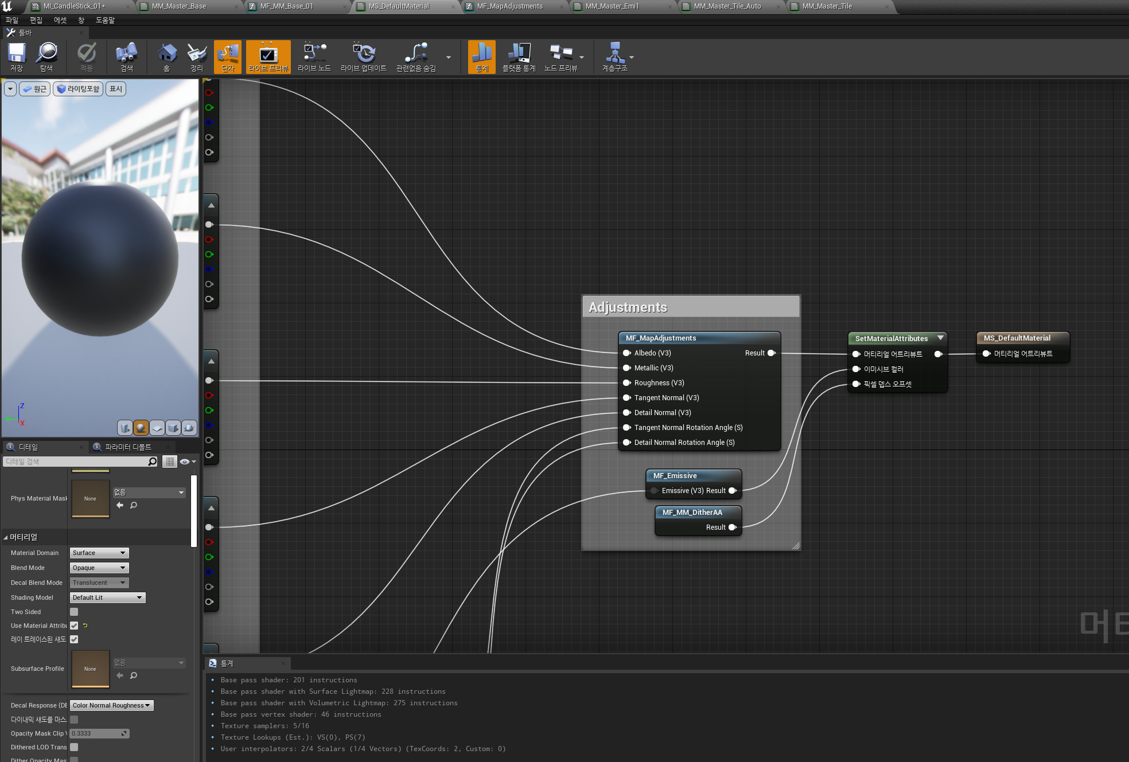This screenshot has width=1129, height=762.
Task: Expand SetMaterialAttributes node dropdown arrow
Action: (x=940, y=338)
